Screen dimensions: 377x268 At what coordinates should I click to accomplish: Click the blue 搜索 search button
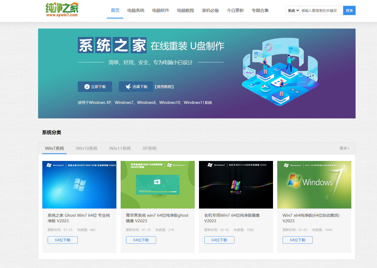(x=349, y=10)
